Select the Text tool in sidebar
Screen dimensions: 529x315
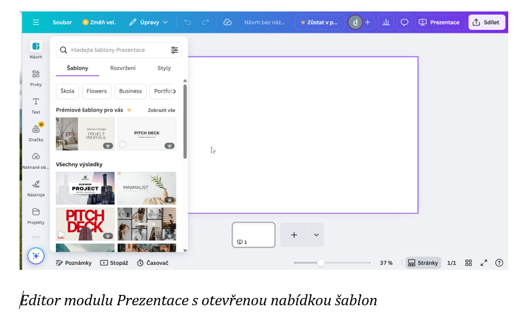pos(36,105)
